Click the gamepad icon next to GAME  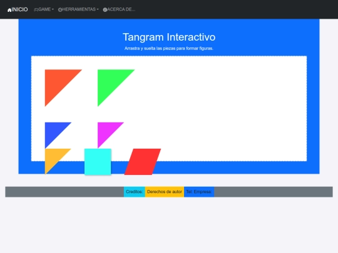click(36, 9)
